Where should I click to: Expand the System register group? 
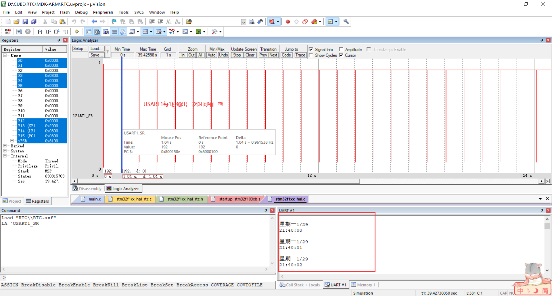pos(5,151)
